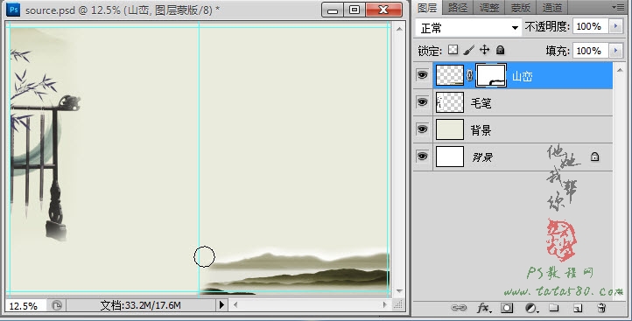
Task: Open the 正常 blend mode dropdown
Action: tap(468, 28)
